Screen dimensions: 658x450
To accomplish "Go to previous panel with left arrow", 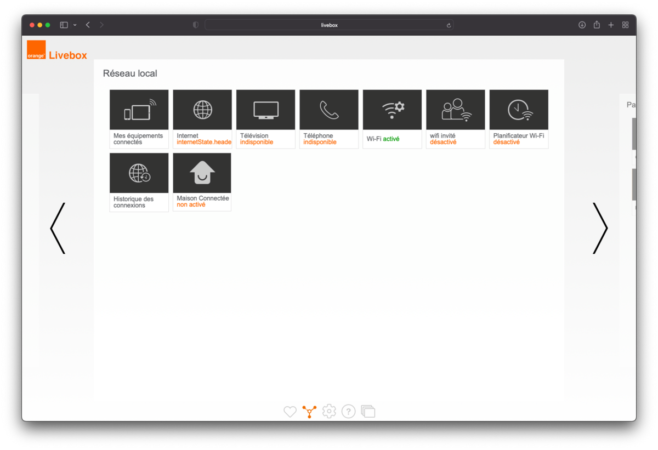I will point(58,228).
